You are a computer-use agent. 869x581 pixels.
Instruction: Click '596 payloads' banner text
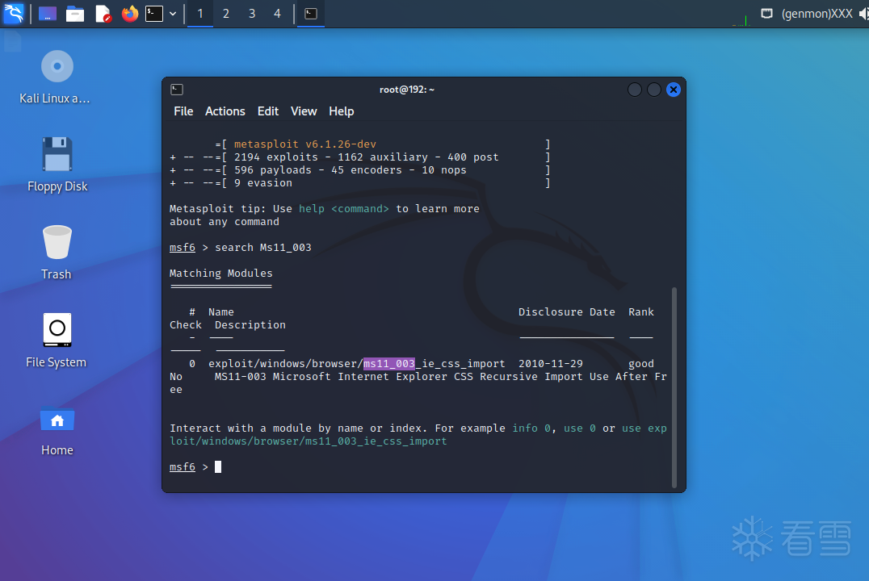[273, 170]
